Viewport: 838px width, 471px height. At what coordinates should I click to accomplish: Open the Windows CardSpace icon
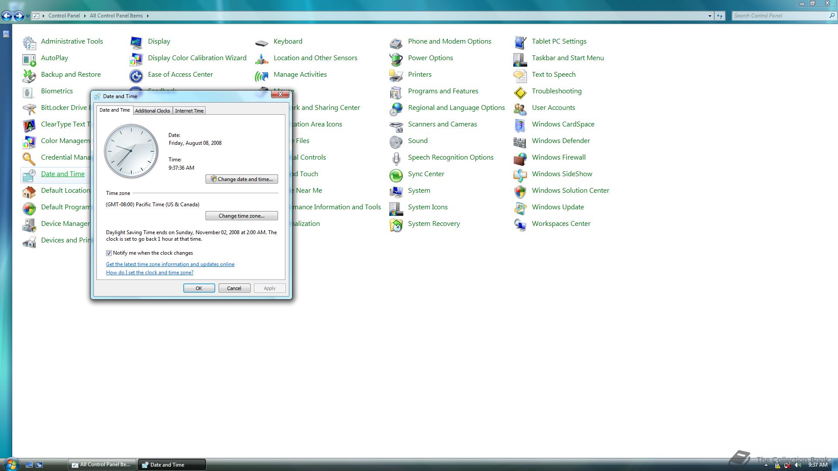520,125
